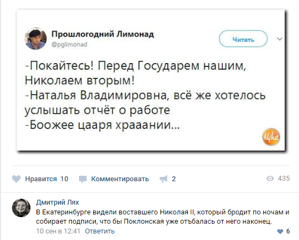Like Дмитрий Лях's comment with the heart
299x240 pixels.
(x=280, y=231)
